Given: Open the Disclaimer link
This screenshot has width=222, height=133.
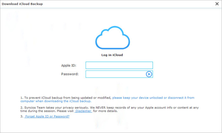Looking at the screenshot, I should point(83,111).
